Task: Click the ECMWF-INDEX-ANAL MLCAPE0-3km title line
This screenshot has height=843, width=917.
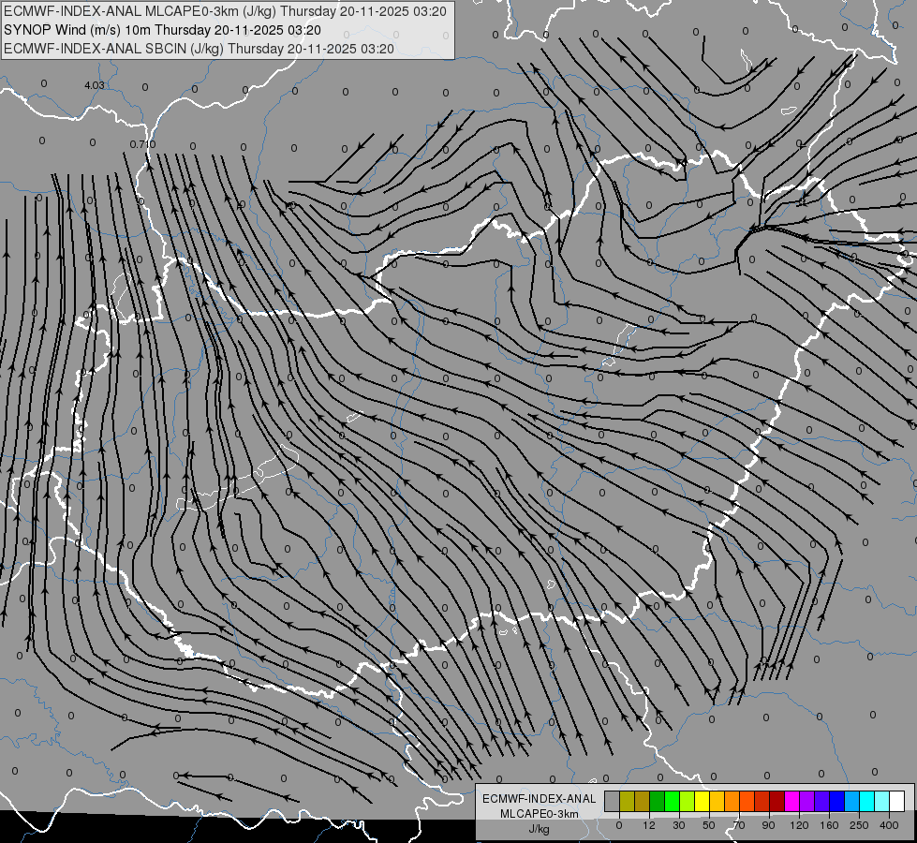Action: [225, 11]
